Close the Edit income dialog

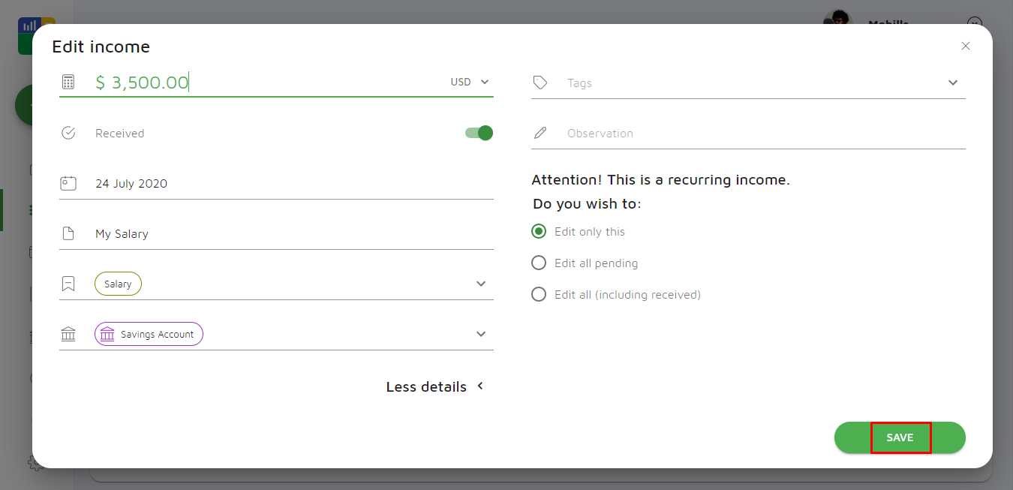pyautogui.click(x=966, y=46)
